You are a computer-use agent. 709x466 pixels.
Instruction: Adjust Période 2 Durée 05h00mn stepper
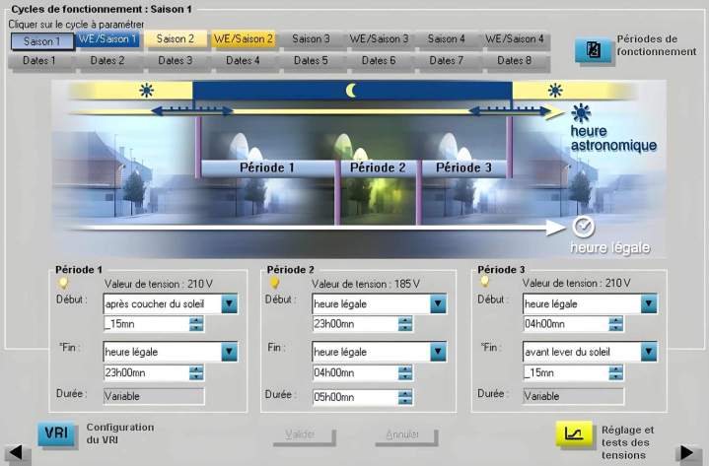[x=405, y=397]
